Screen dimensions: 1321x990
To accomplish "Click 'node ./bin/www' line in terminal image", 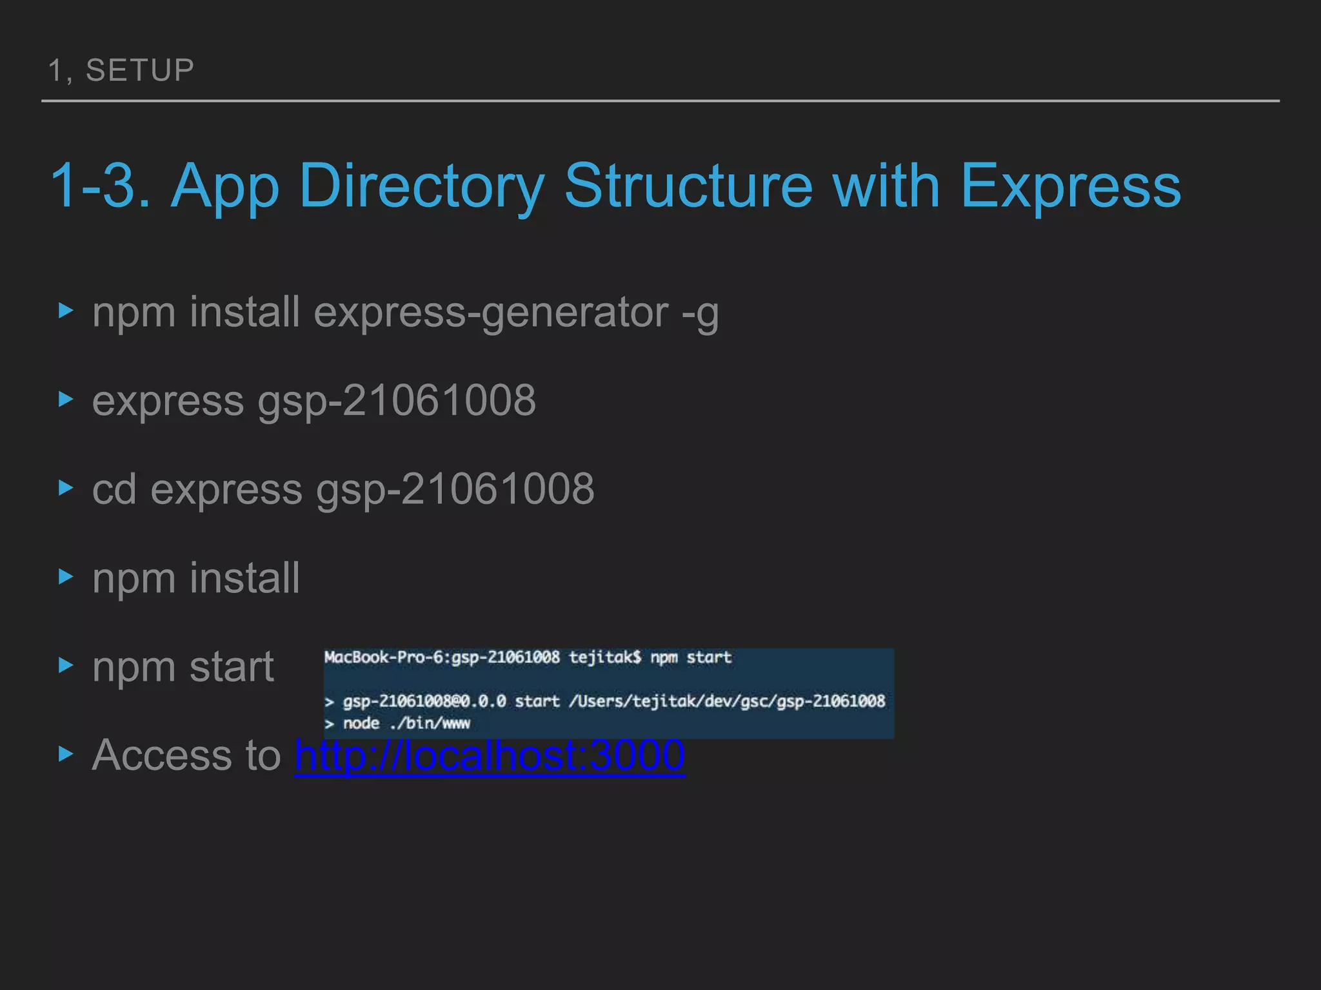I will [406, 723].
